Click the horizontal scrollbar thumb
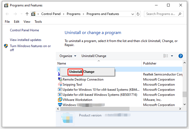 (x=95, y=109)
